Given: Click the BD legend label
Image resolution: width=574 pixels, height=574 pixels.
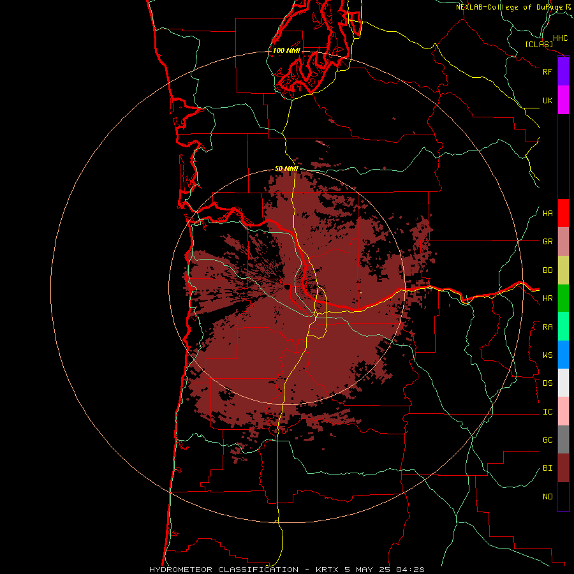Looking at the screenshot, I should 548,270.
